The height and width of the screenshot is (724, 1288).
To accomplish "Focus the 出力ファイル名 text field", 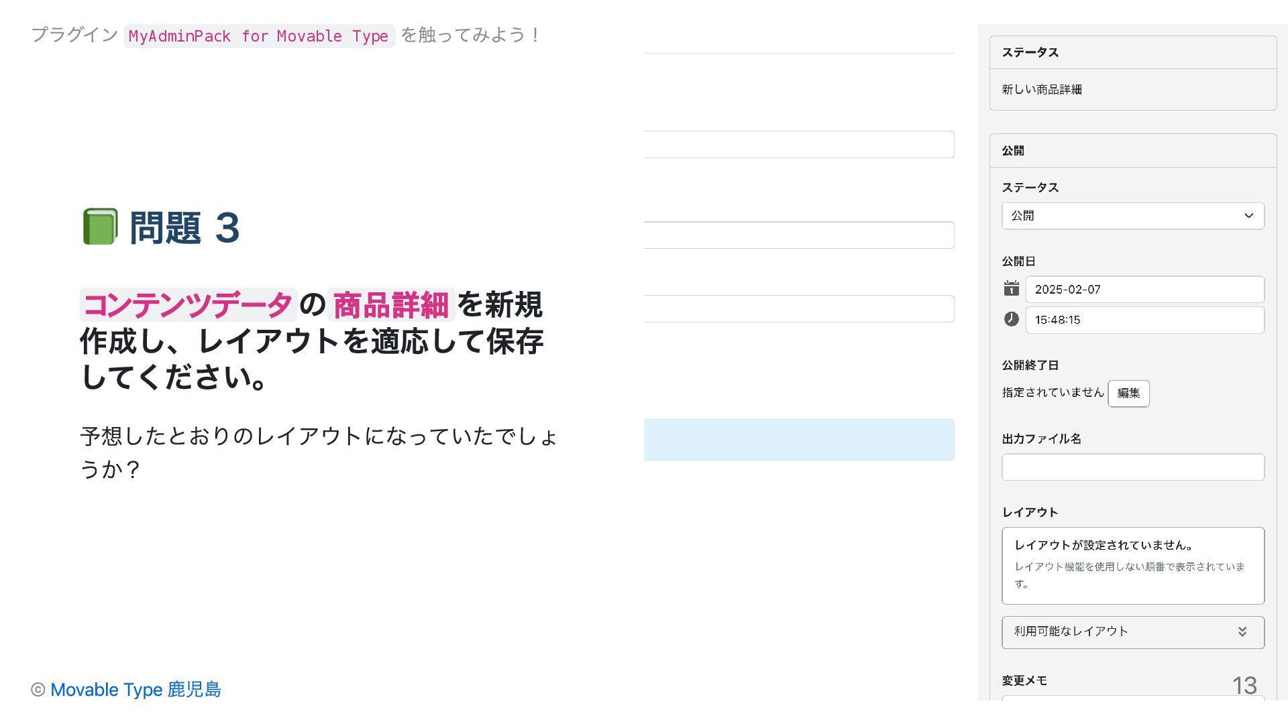I will point(1132,467).
